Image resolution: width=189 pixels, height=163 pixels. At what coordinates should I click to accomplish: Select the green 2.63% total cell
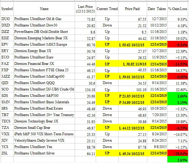[x=178, y=160]
